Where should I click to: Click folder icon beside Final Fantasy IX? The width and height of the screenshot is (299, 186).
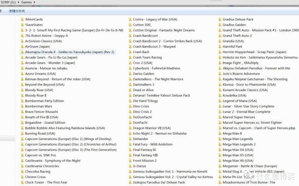[130, 150]
